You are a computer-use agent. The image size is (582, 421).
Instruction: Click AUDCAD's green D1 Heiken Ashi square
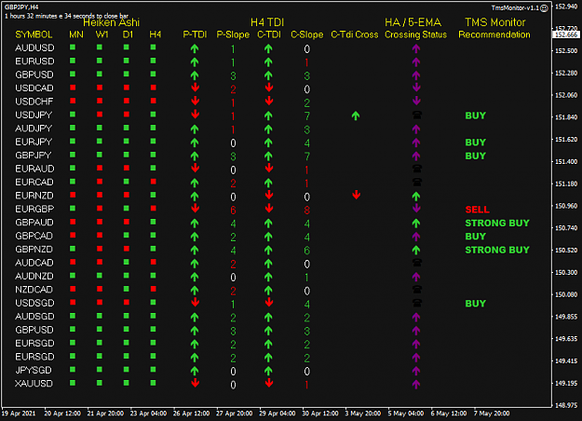point(127,262)
